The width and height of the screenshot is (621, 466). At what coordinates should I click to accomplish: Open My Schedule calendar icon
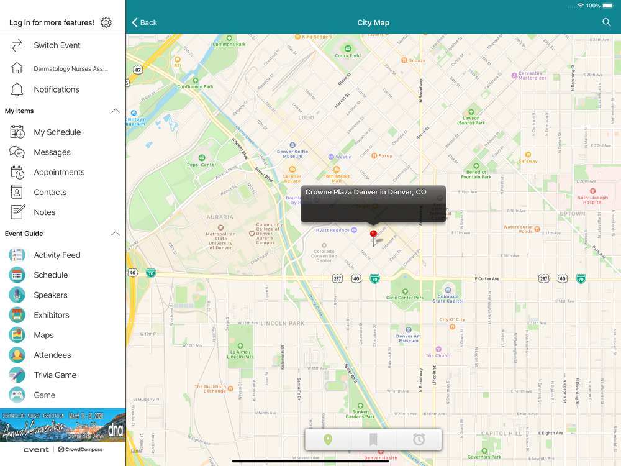click(17, 132)
